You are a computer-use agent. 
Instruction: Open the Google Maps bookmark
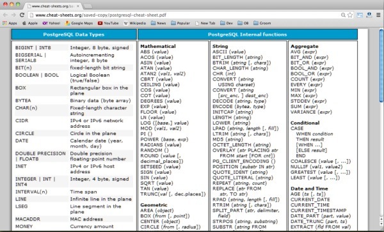[x=79, y=23]
